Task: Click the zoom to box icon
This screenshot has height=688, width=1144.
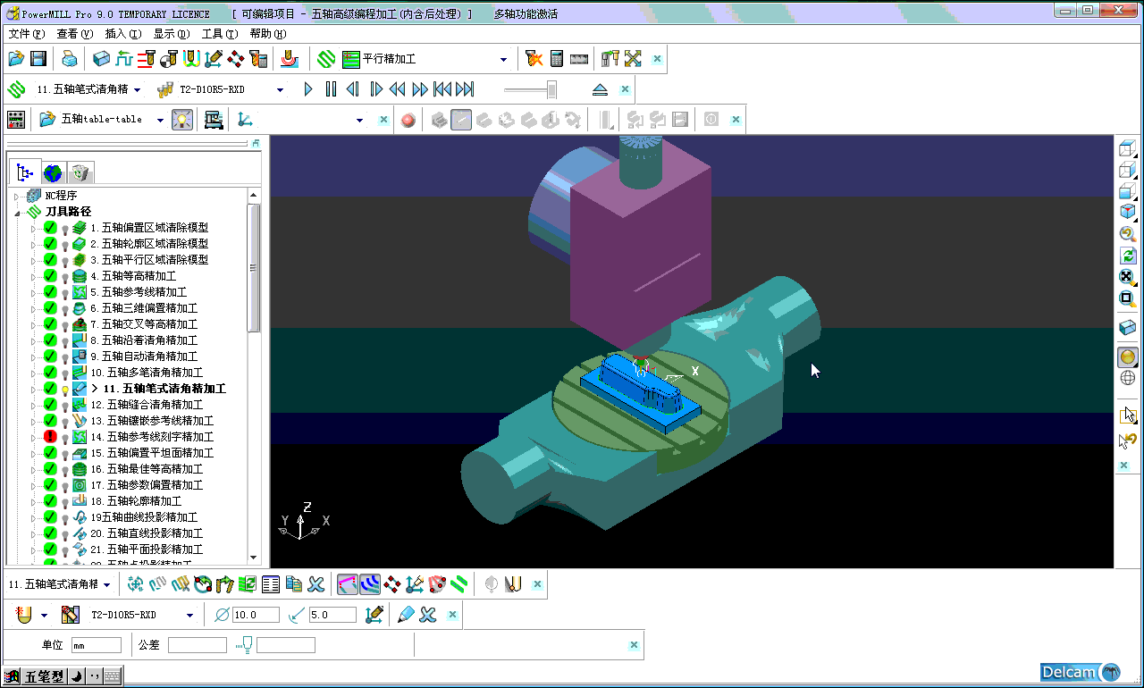Action: [x=1128, y=298]
